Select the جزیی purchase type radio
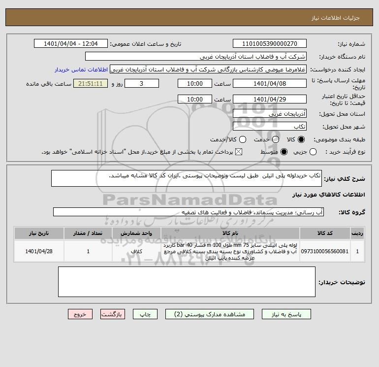Image resolution: width=379 pixels, height=367 pixels. point(313,152)
